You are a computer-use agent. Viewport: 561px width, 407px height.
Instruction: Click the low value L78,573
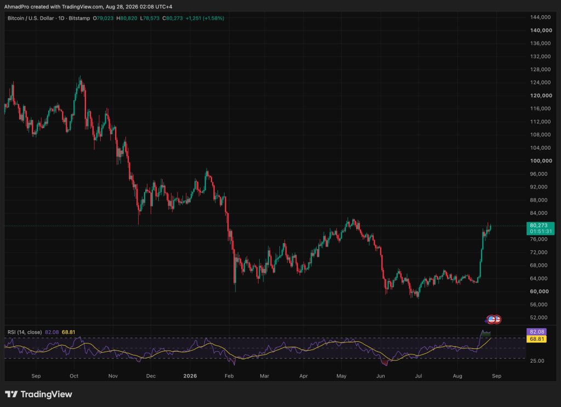point(150,18)
